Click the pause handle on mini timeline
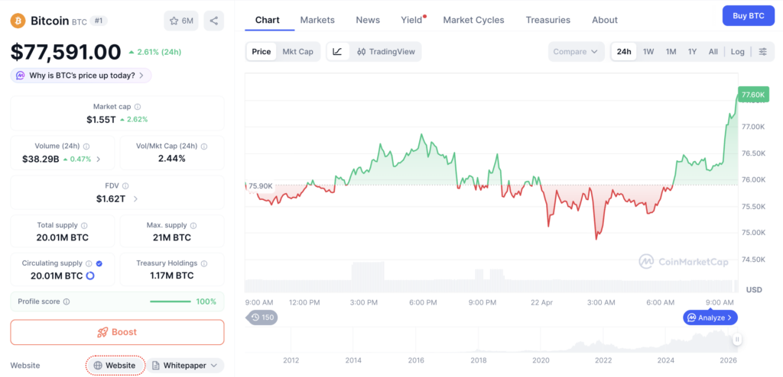 click(737, 340)
